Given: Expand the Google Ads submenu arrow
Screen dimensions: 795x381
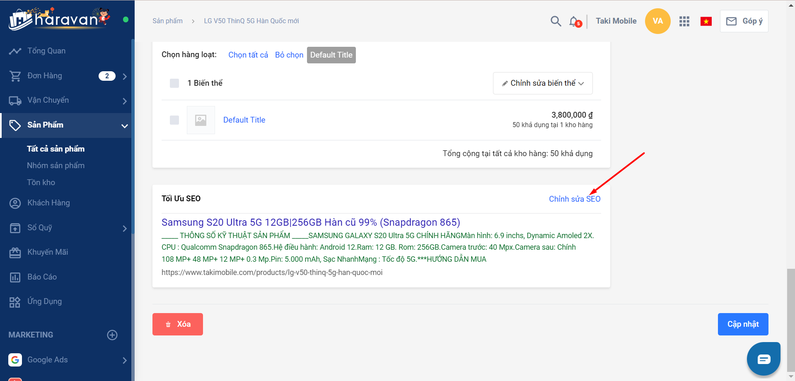Looking at the screenshot, I should [x=125, y=360].
